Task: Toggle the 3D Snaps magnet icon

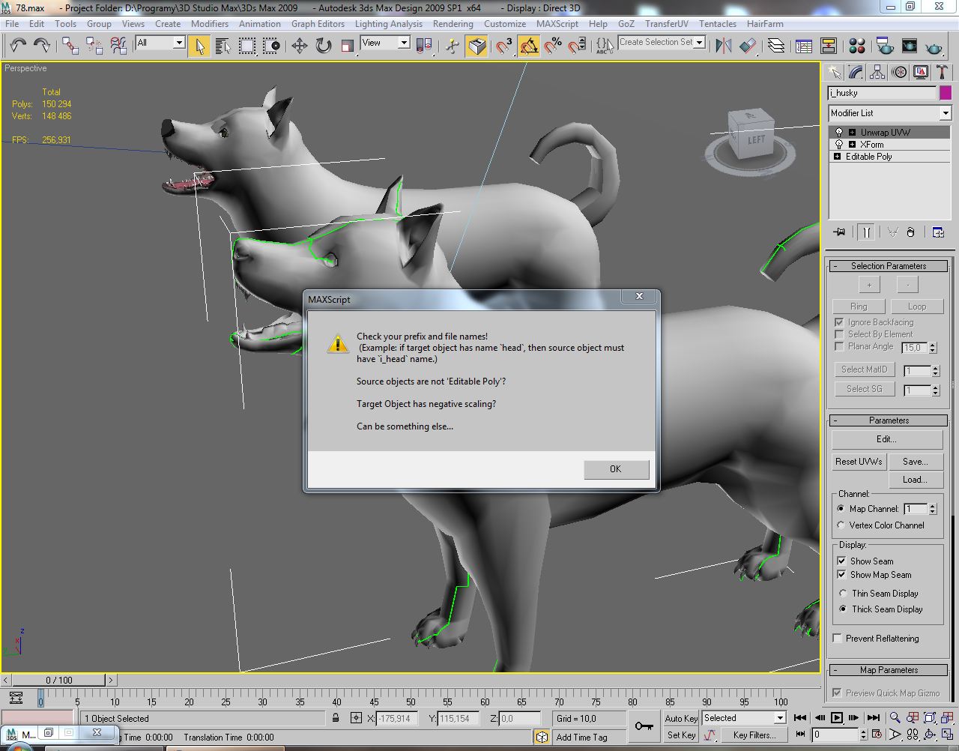Action: click(504, 46)
